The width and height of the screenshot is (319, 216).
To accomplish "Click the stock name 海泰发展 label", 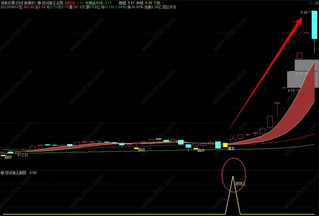I will coord(8,3).
